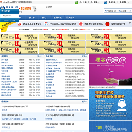Click 更多 link in 急聘专区 section
Image resolution: width=132 pixels, height=132 pixels.
(84, 56)
